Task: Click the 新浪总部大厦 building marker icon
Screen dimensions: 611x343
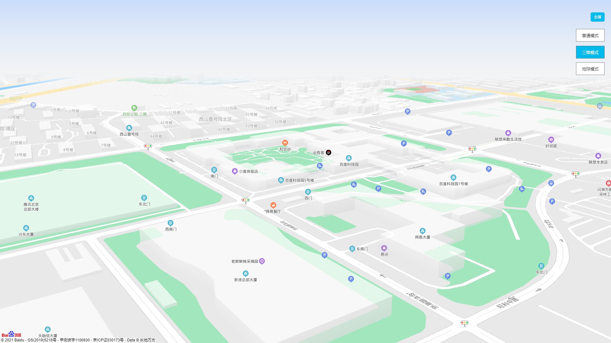Action: pos(245,273)
